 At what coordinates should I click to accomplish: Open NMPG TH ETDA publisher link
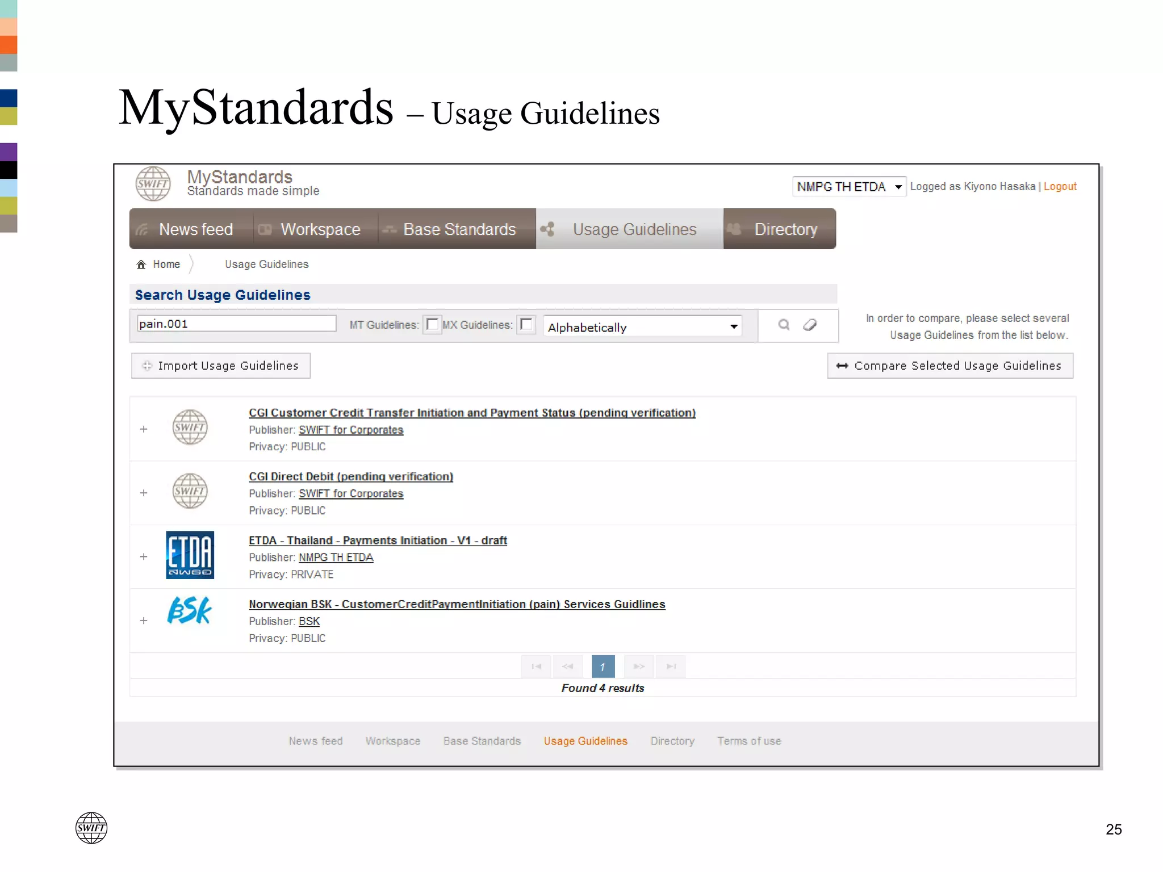coord(336,557)
